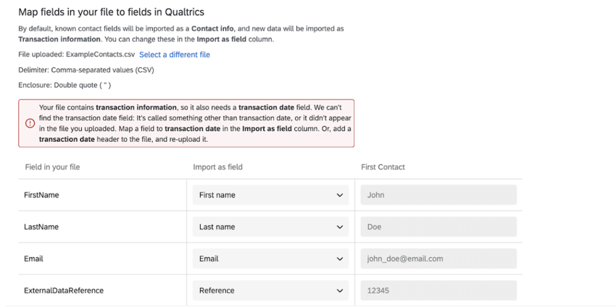
Task: Click the Delimiter comma-separated values text
Action: 86,70
